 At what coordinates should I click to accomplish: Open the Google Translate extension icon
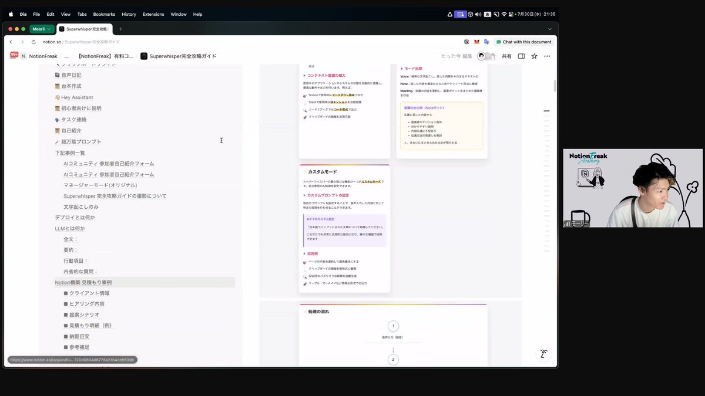pyautogui.click(x=486, y=42)
